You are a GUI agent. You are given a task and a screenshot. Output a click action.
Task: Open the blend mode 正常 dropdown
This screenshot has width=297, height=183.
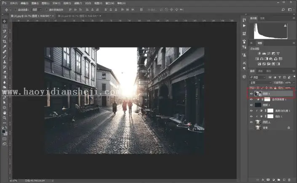(x=261, y=83)
